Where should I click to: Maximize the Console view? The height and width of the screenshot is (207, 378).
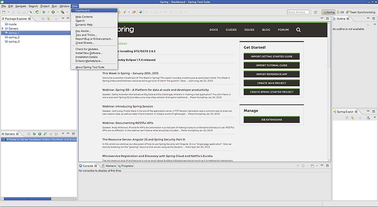coord(327,165)
